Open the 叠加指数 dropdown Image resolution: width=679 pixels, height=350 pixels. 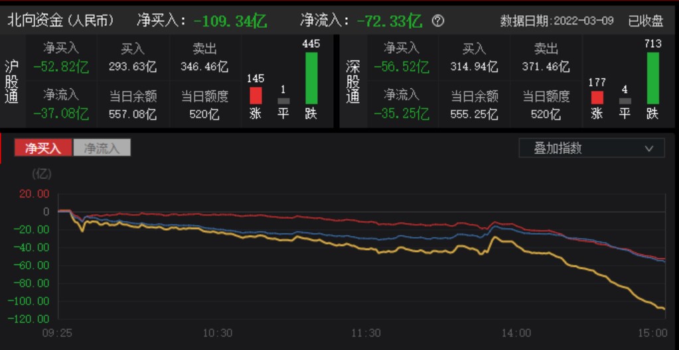591,148
